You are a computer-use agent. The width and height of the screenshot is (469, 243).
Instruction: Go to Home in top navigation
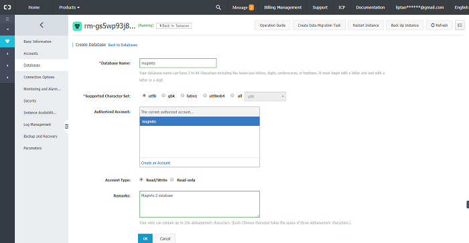coord(33,7)
